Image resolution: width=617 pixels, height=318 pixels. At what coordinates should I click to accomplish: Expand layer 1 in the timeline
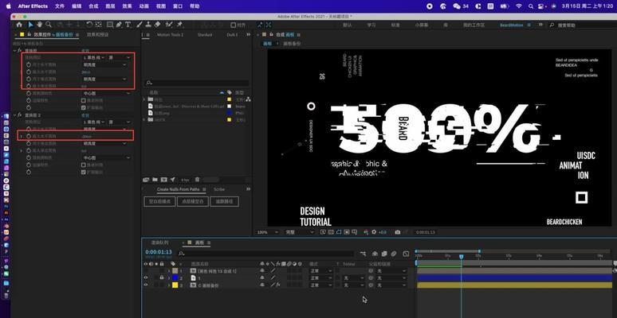pos(169,271)
